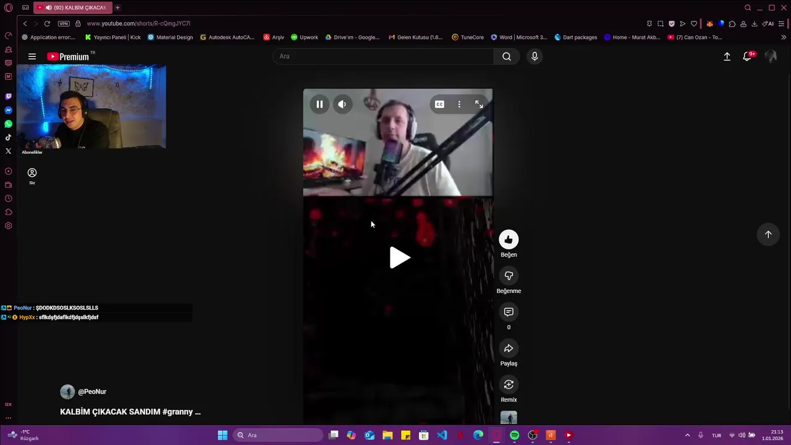Viewport: 791px width, 445px height.
Task: Open the YouTube hamburger guide menu
Action: tap(32, 56)
